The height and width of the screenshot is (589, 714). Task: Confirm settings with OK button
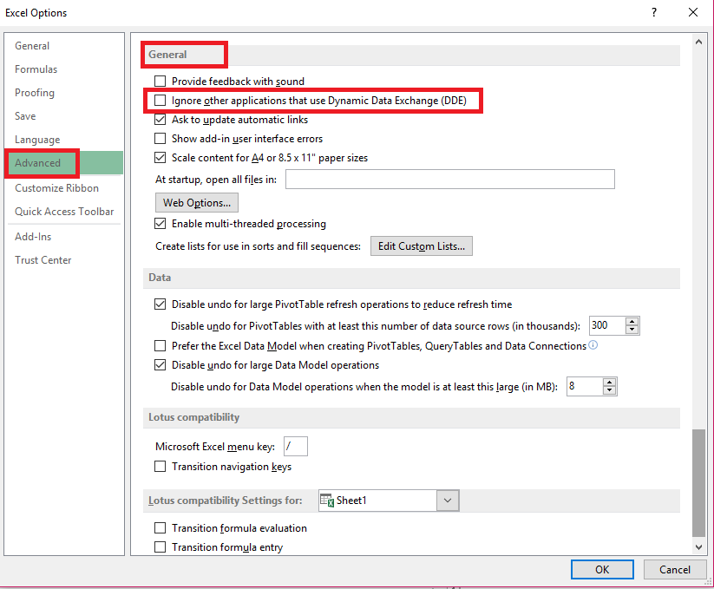coord(602,569)
